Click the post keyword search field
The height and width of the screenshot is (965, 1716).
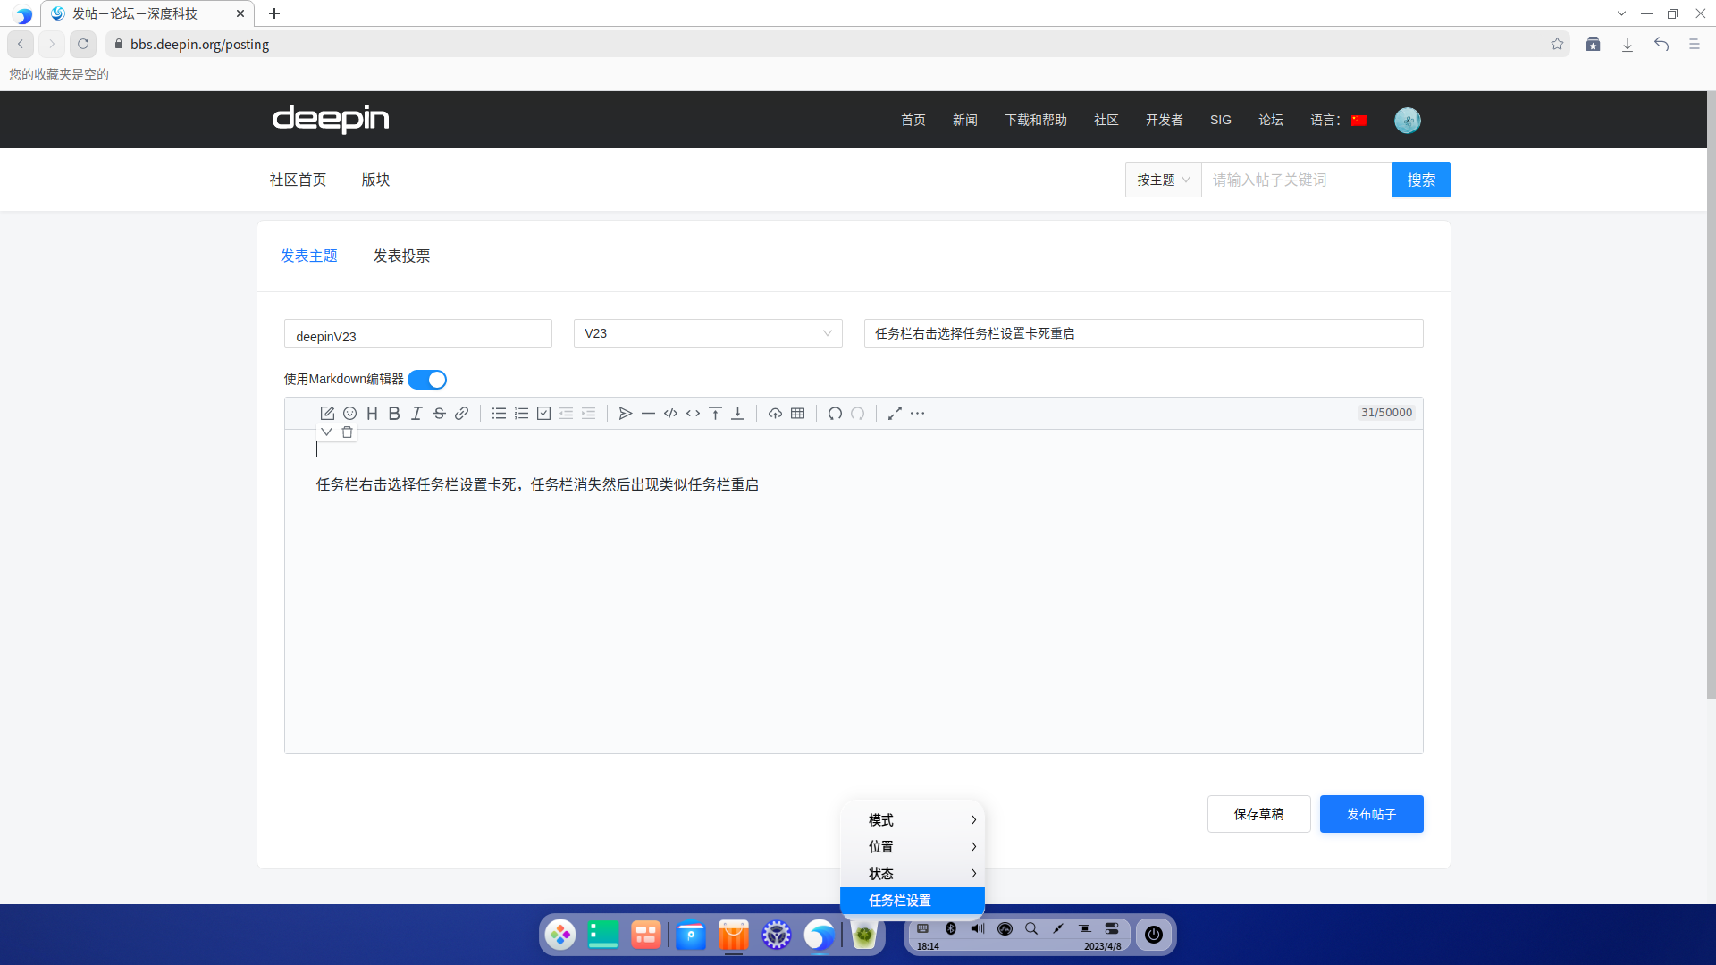pyautogui.click(x=1296, y=180)
